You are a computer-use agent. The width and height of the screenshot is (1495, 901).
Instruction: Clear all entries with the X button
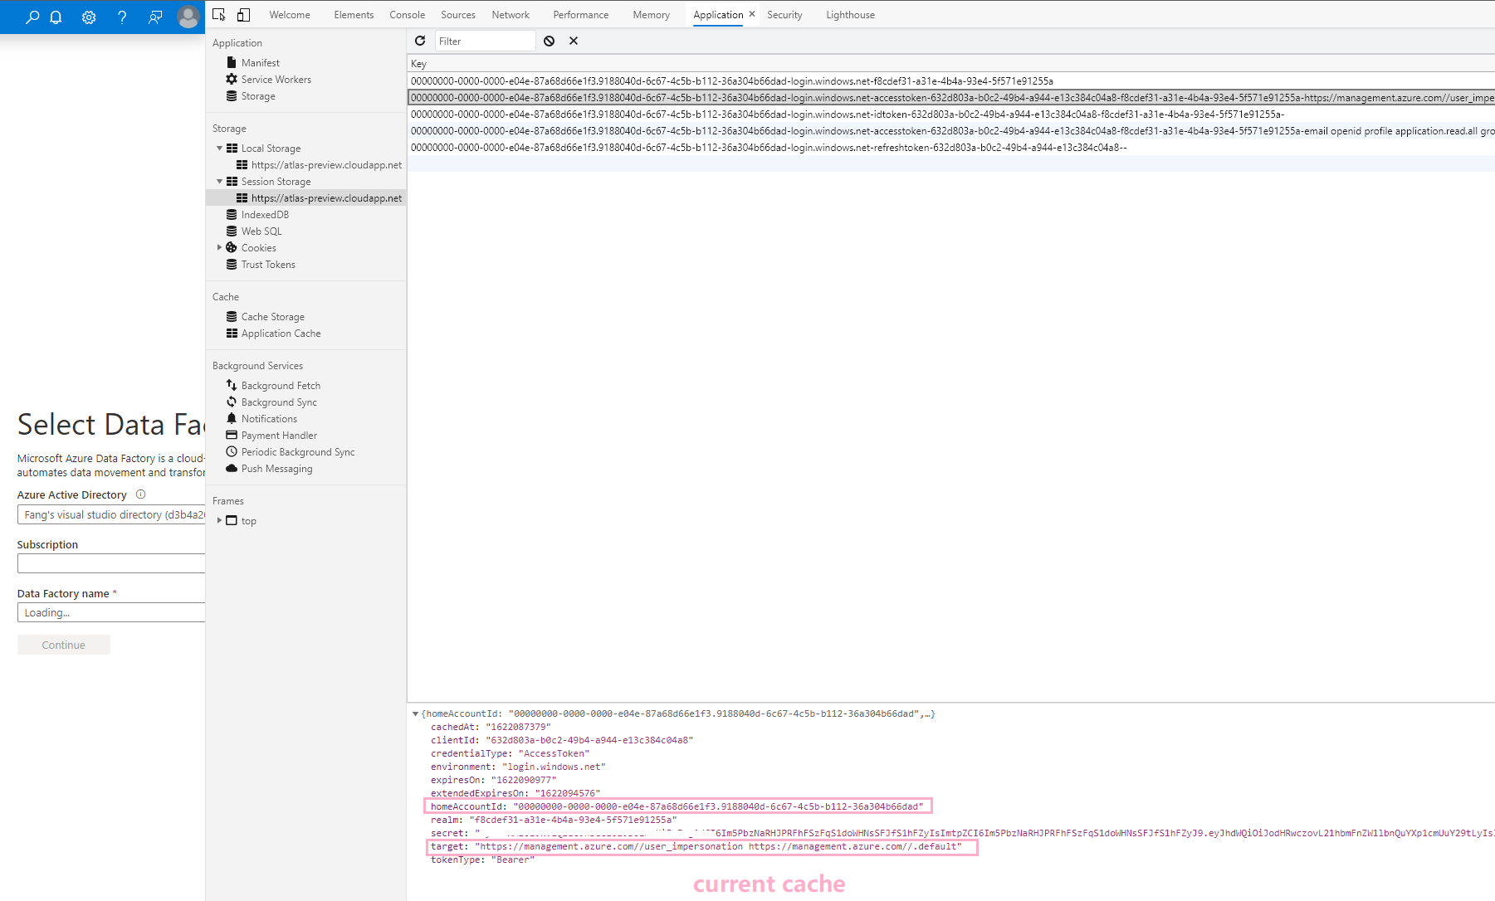(574, 41)
